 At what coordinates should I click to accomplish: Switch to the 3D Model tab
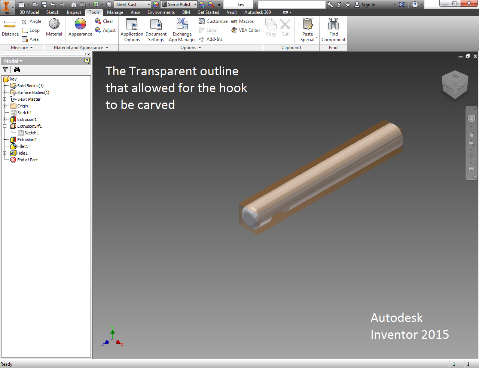click(x=29, y=12)
